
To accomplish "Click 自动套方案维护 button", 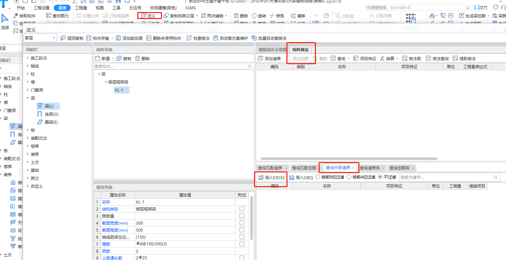I will click(231, 38).
